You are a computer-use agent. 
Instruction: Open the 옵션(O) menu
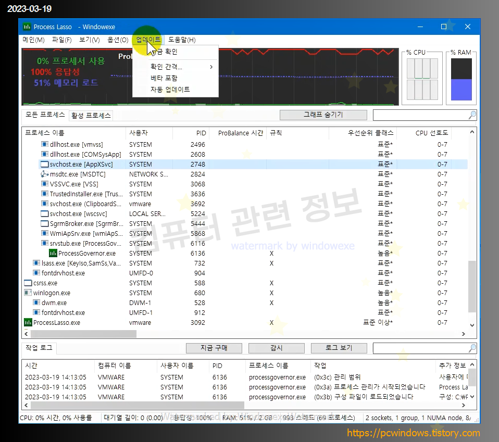pyautogui.click(x=118, y=40)
